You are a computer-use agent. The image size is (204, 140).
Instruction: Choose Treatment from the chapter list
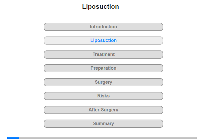[x=103, y=55]
